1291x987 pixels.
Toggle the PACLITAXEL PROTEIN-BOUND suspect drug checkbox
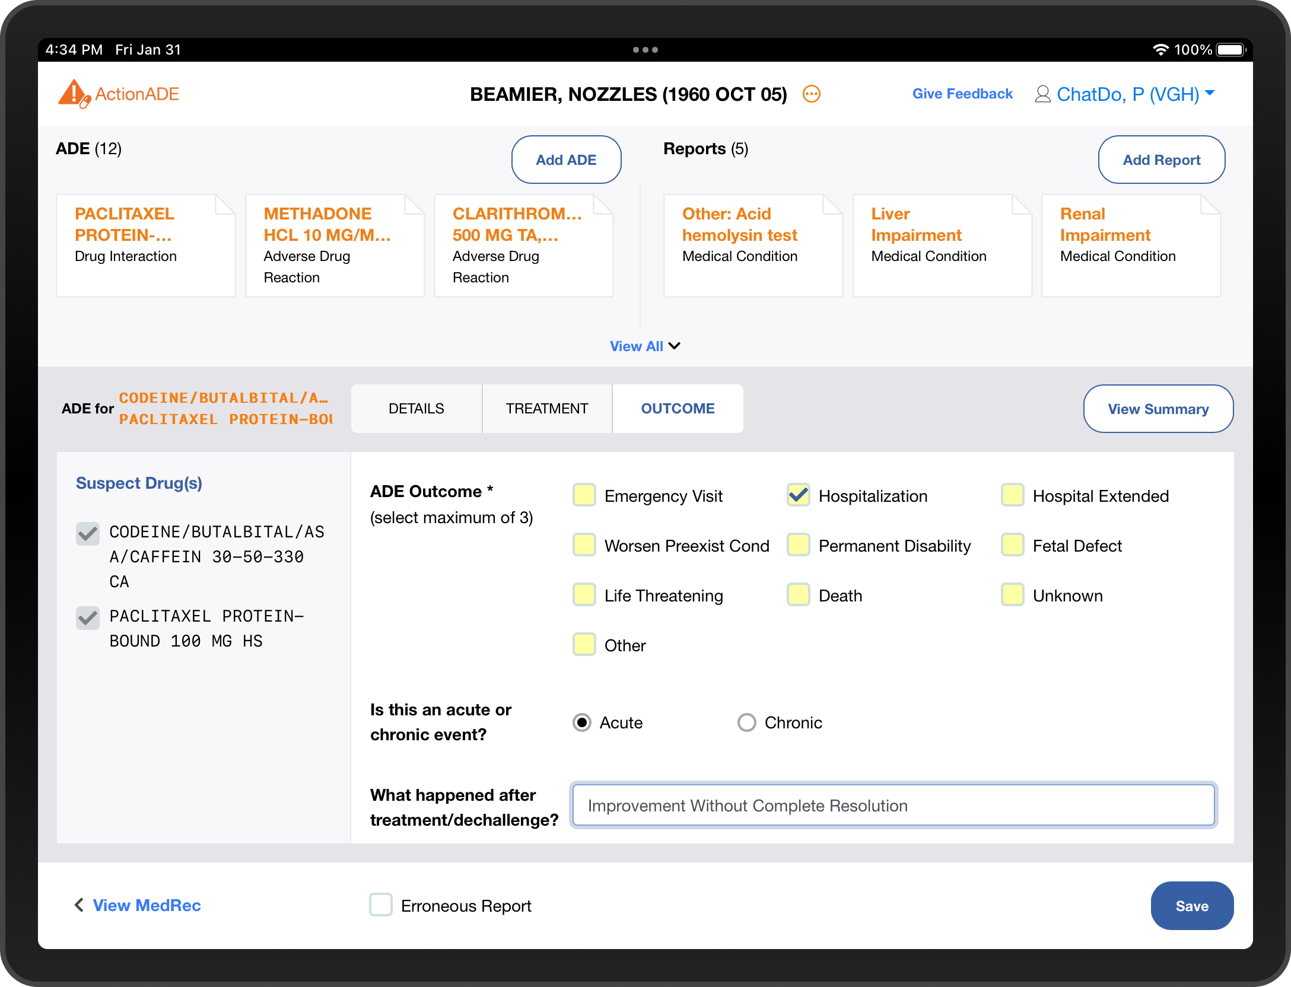88,618
